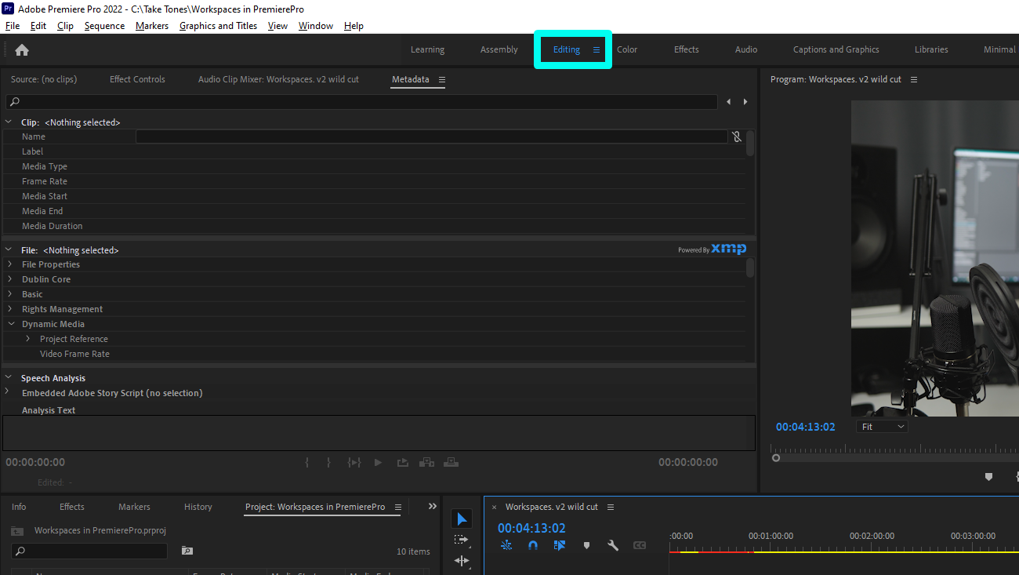The image size is (1019, 575).
Task: Click Play In to Out in the Metadata transport
Action: tap(354, 463)
